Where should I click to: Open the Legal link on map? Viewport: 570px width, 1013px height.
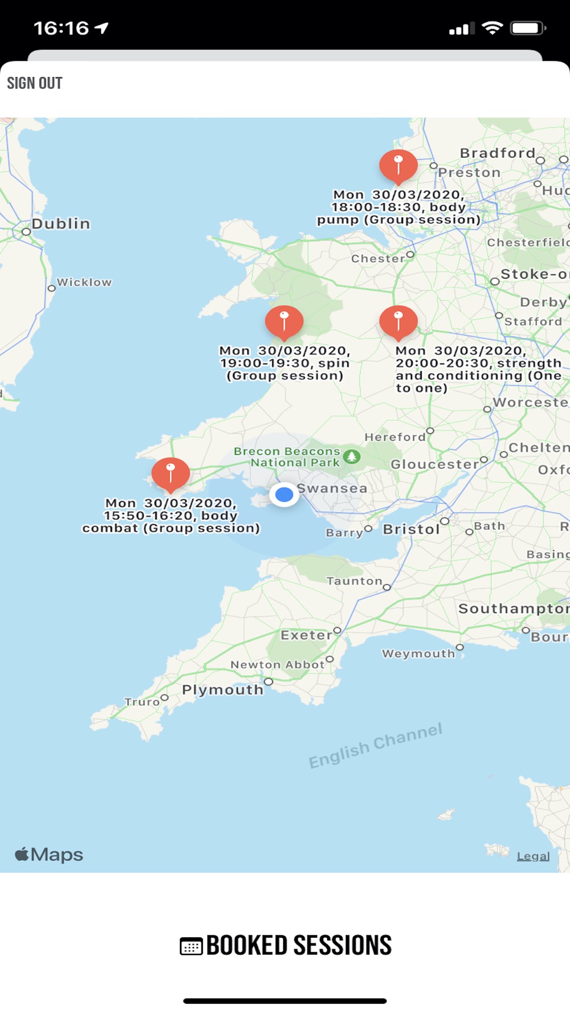[x=534, y=856]
